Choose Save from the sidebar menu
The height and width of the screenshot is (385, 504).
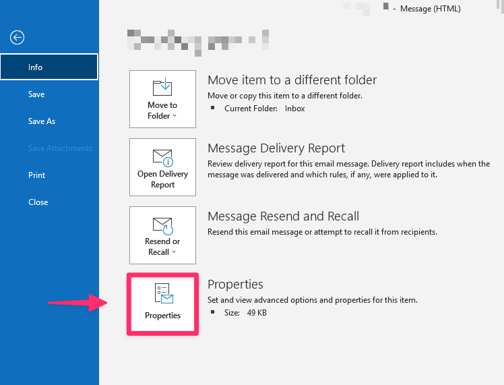tap(36, 94)
